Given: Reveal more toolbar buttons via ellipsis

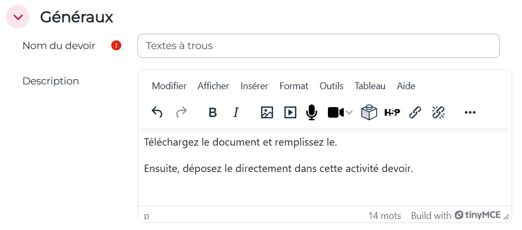Looking at the screenshot, I should [x=470, y=112].
